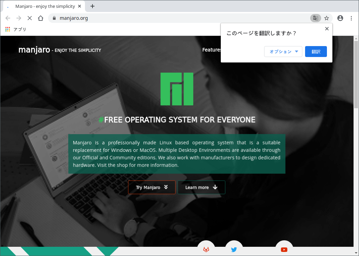This screenshot has height=256, width=359.
Task: Click the green Manjaro logo
Action: point(177,89)
